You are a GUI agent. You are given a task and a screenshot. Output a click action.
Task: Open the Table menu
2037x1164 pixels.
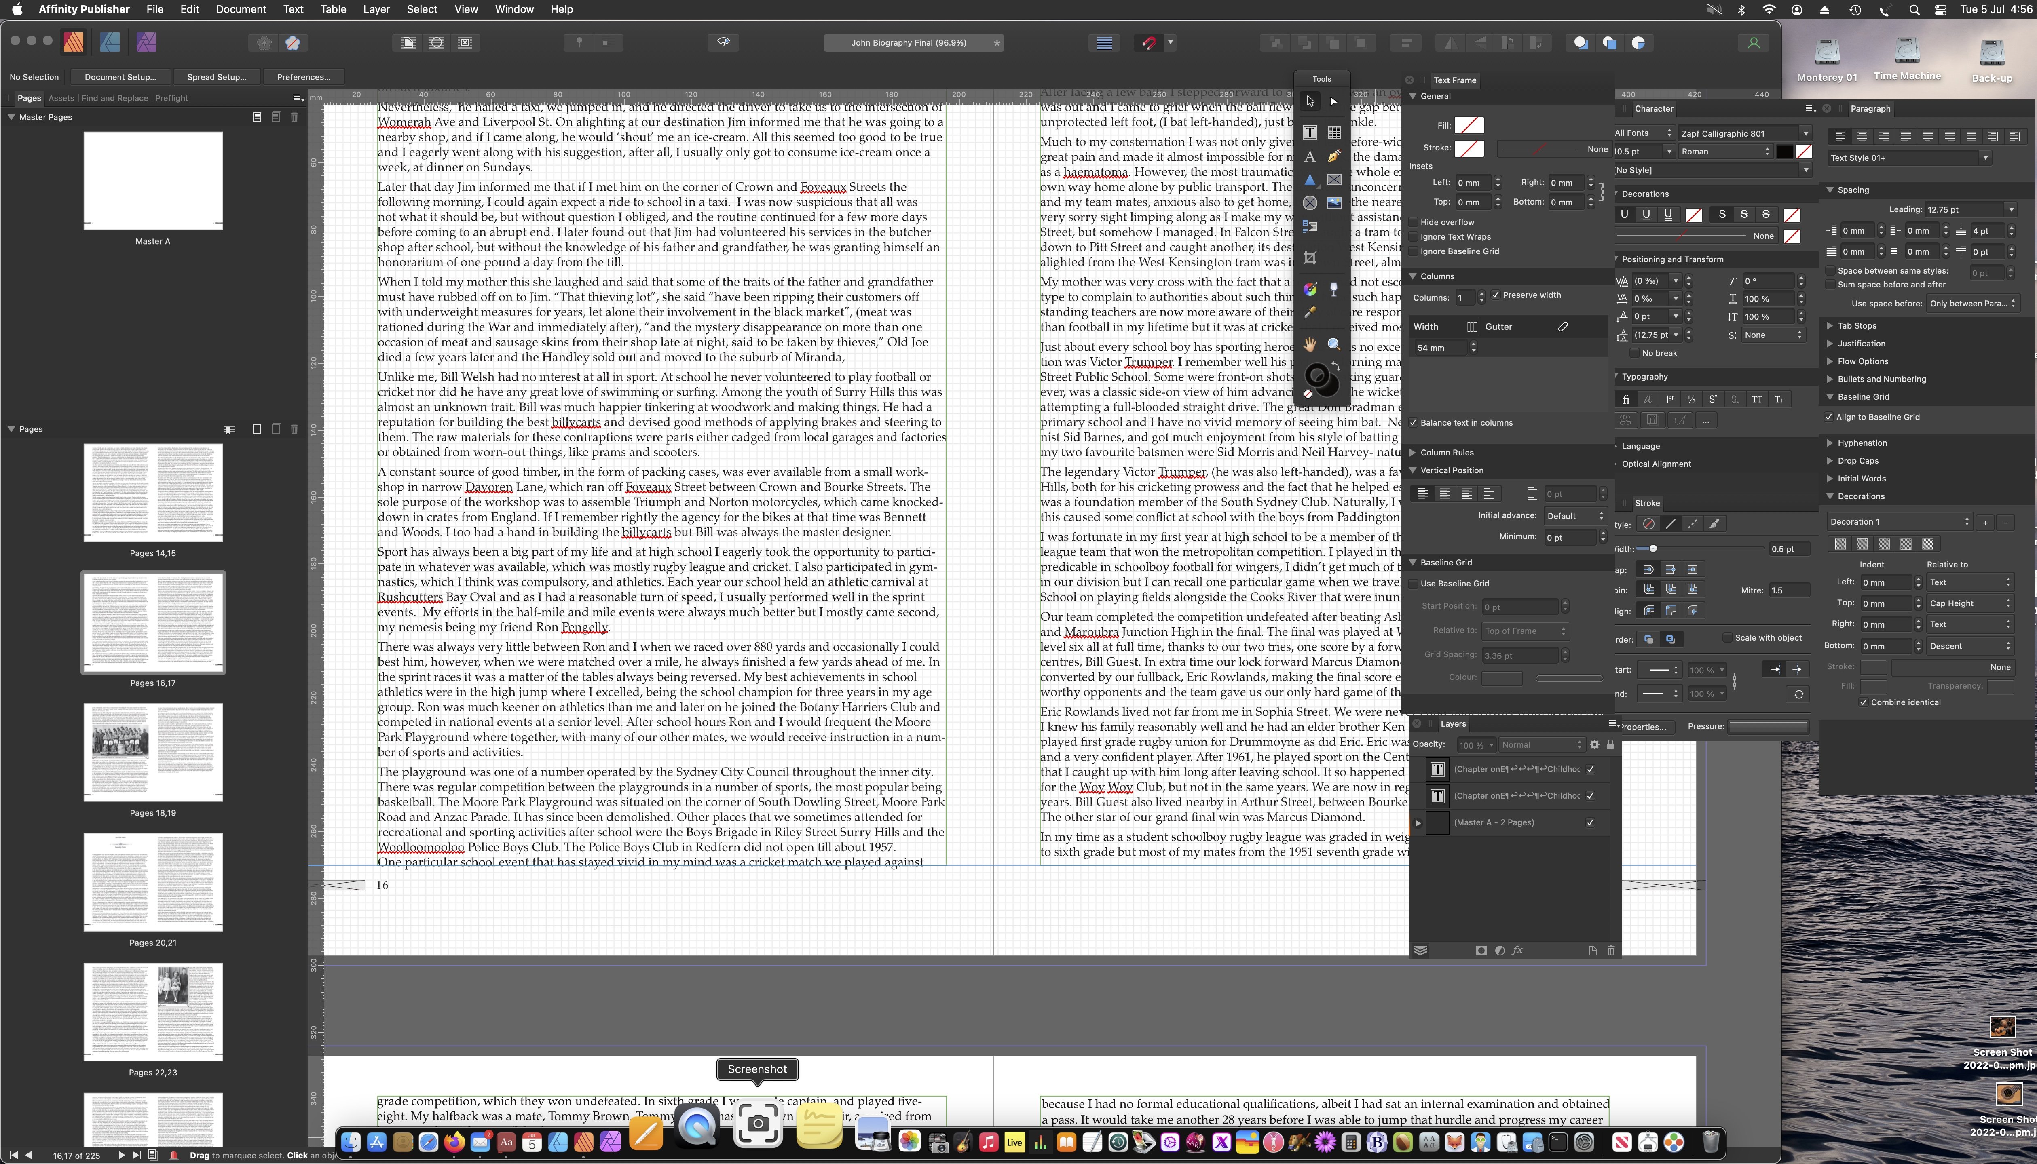click(333, 10)
